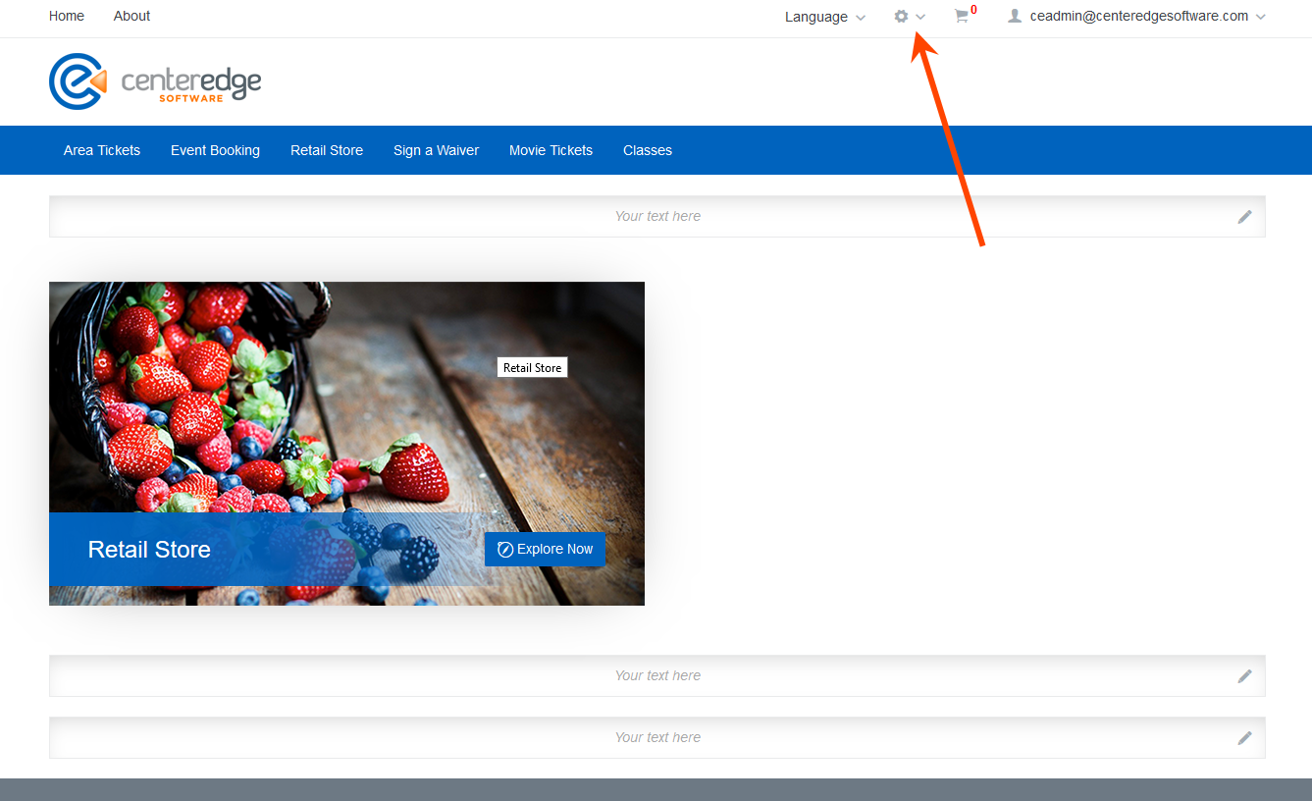The width and height of the screenshot is (1312, 801).
Task: Open the settings gear icon menu
Action: pos(901,17)
